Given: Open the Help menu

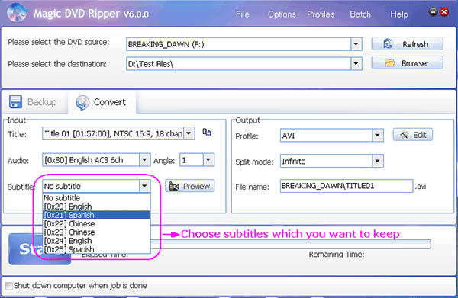Looking at the screenshot, I should 399,14.
